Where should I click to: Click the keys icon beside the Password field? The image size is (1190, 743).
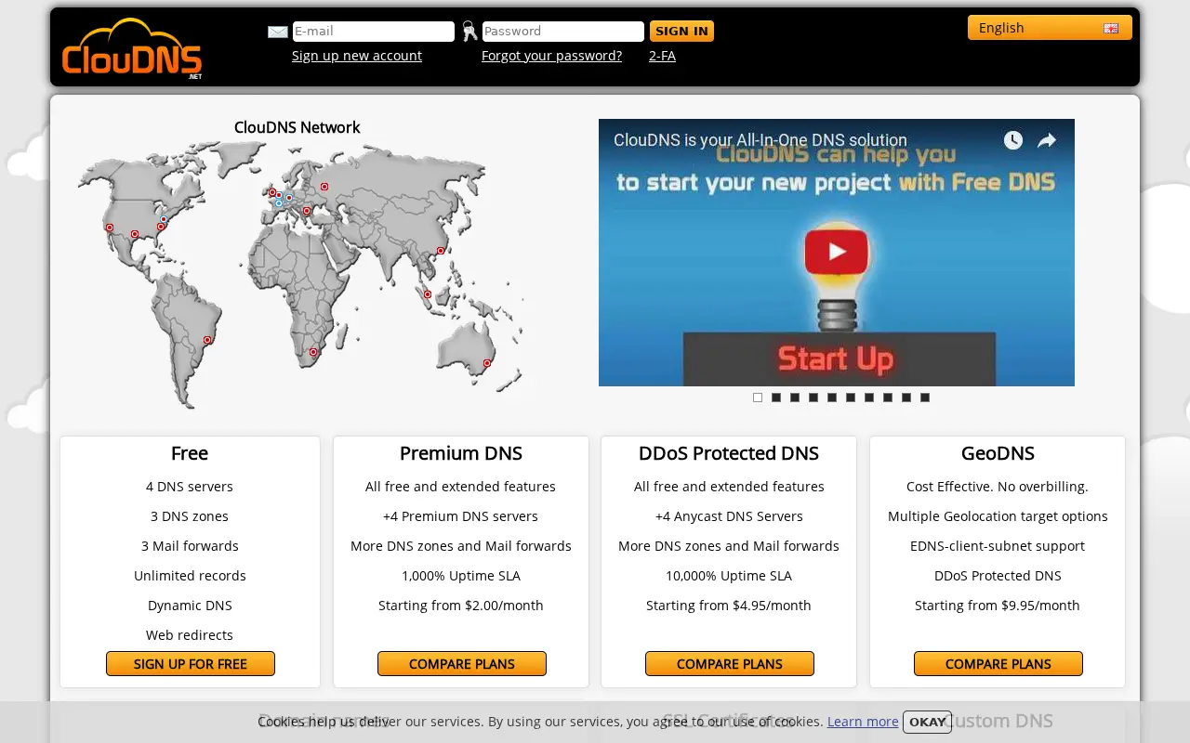[469, 32]
